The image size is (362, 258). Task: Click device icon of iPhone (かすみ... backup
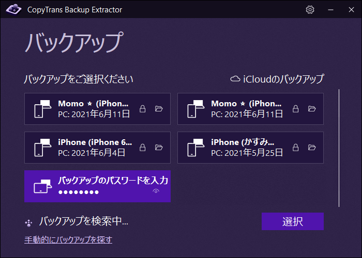tap(196, 148)
